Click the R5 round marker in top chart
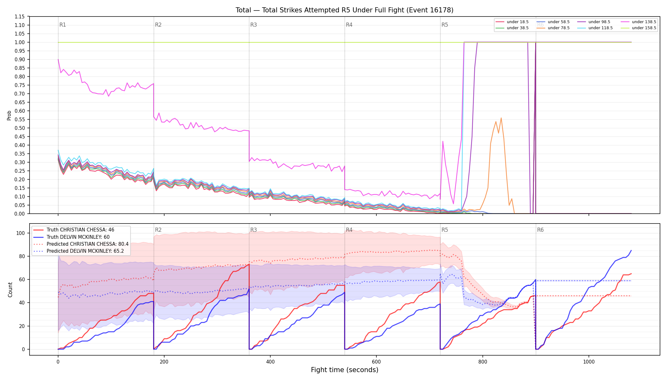The image size is (667, 381). point(445,25)
